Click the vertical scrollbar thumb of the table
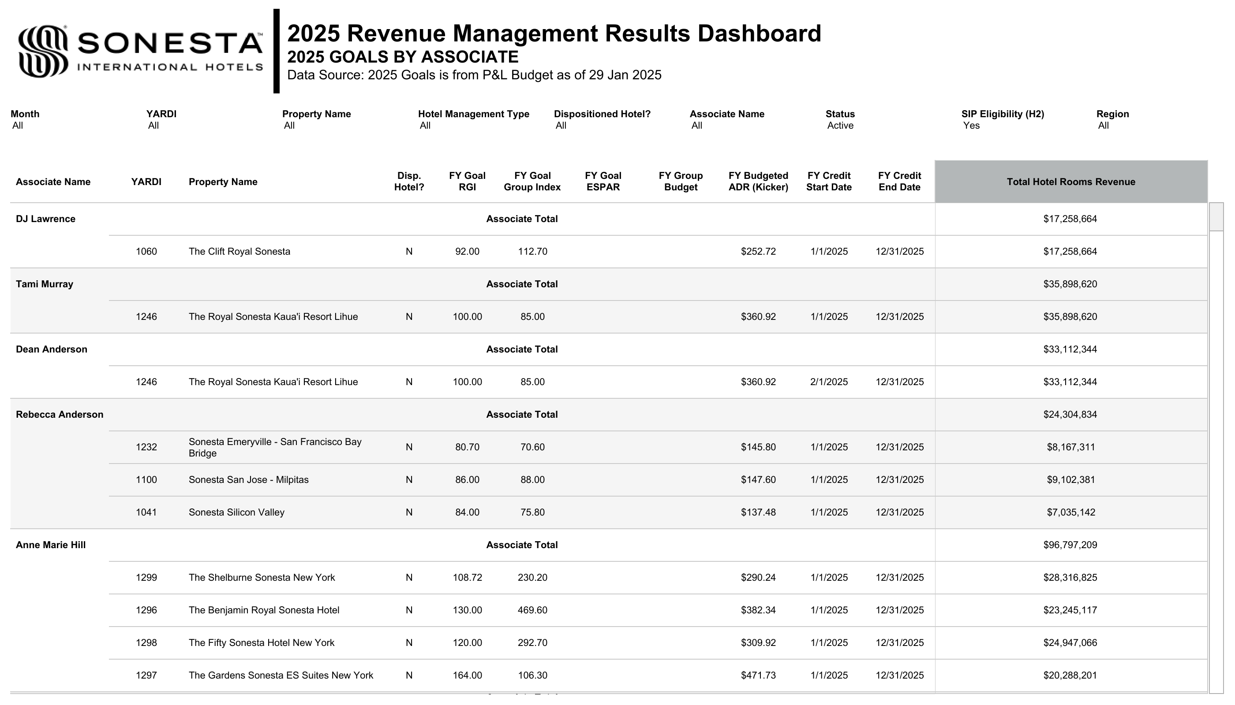The image size is (1235, 705). [1216, 216]
